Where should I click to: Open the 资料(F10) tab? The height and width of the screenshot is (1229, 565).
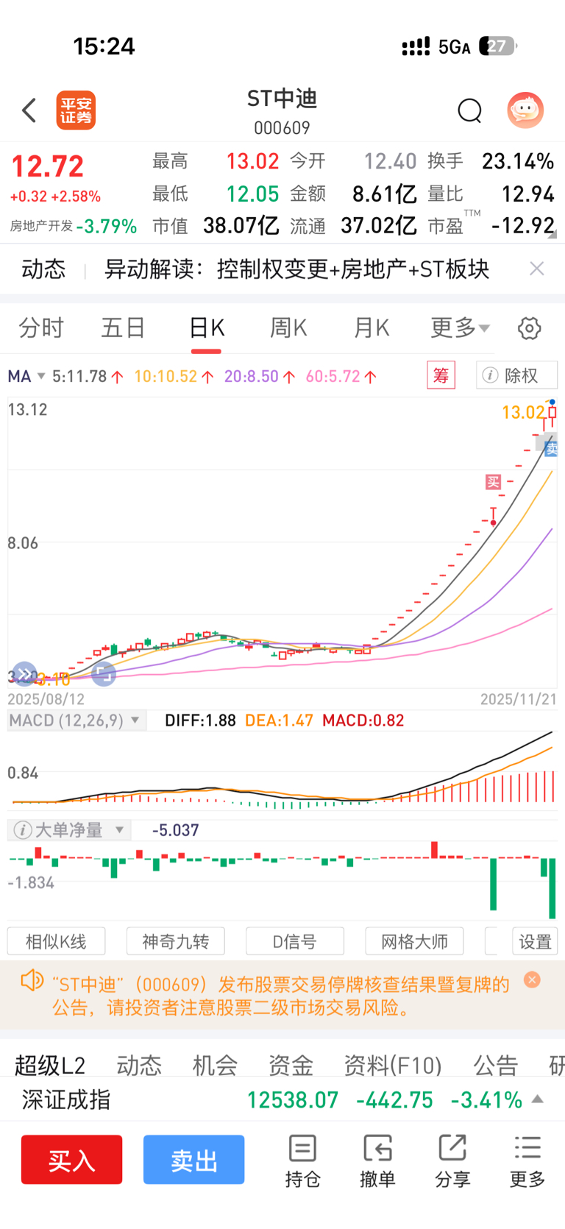tap(393, 1065)
